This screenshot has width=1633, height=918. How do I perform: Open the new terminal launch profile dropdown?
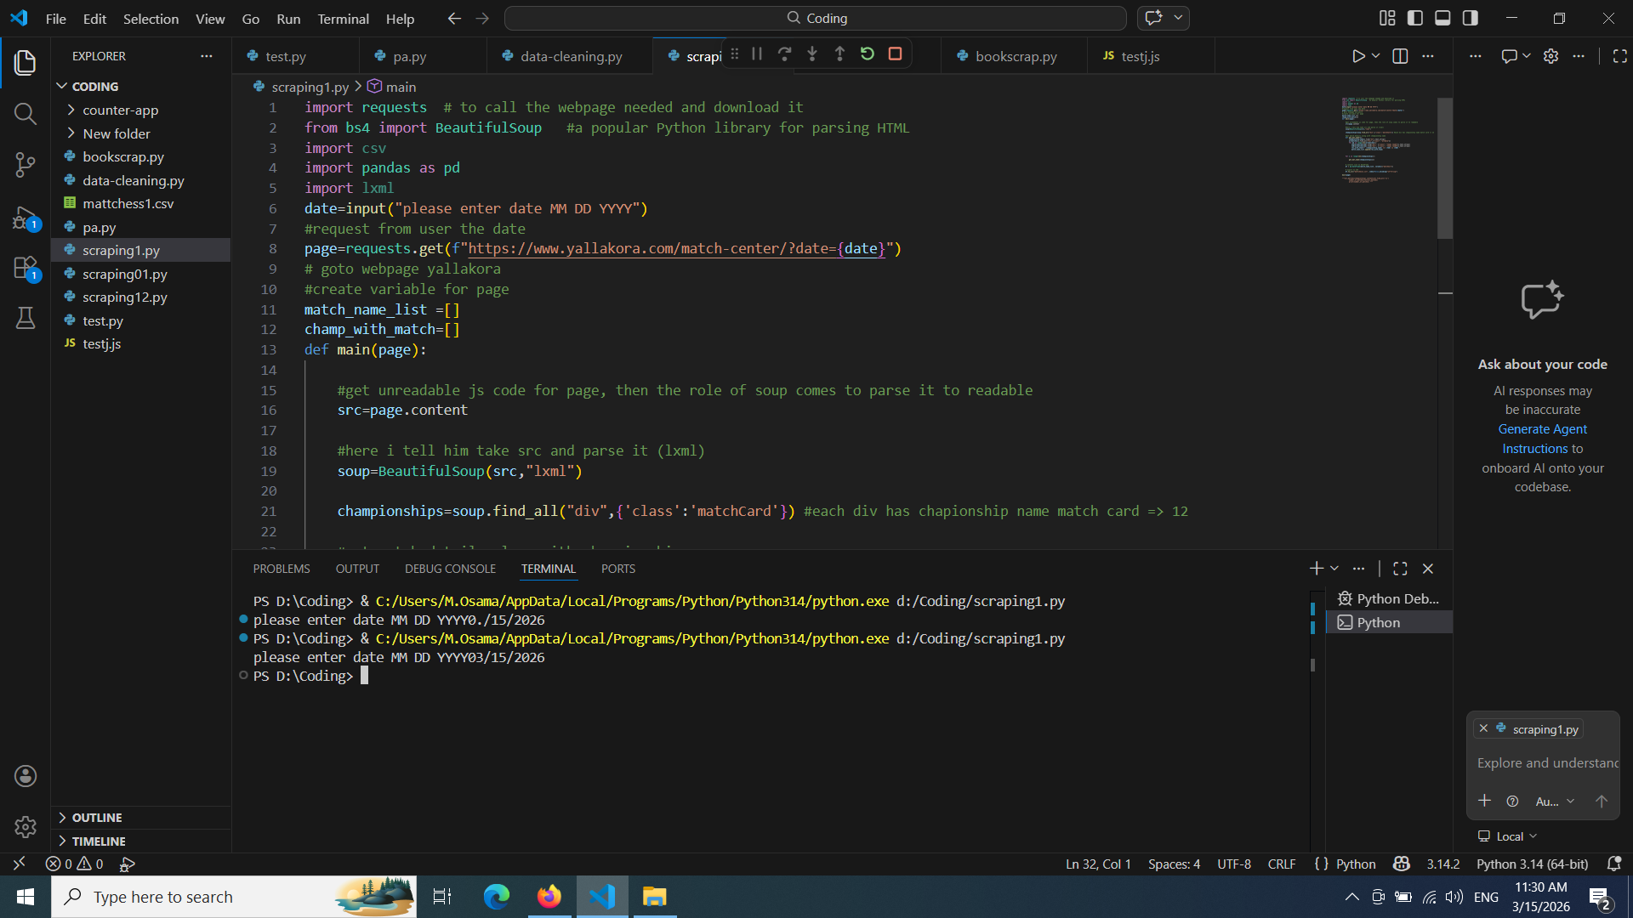tap(1334, 569)
